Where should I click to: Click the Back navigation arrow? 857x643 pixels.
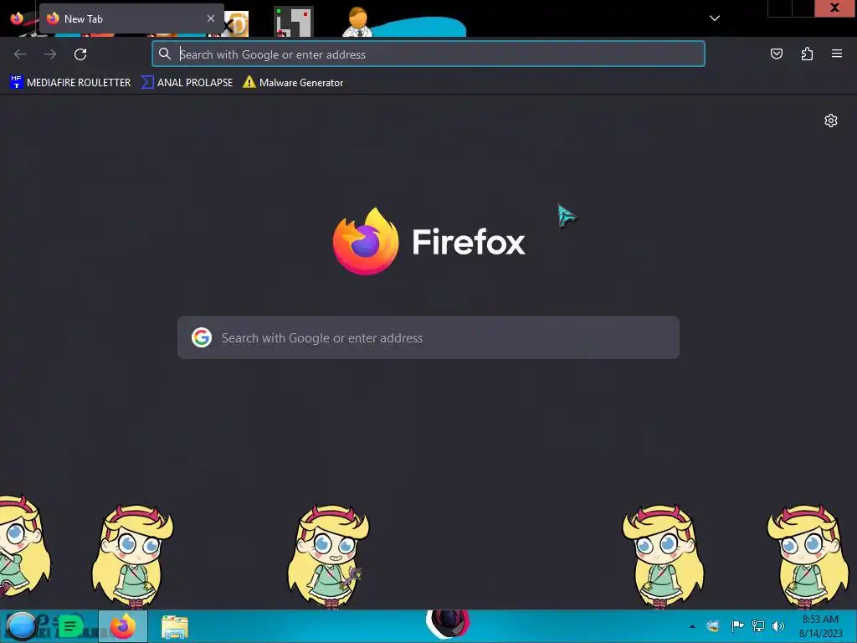pos(20,54)
